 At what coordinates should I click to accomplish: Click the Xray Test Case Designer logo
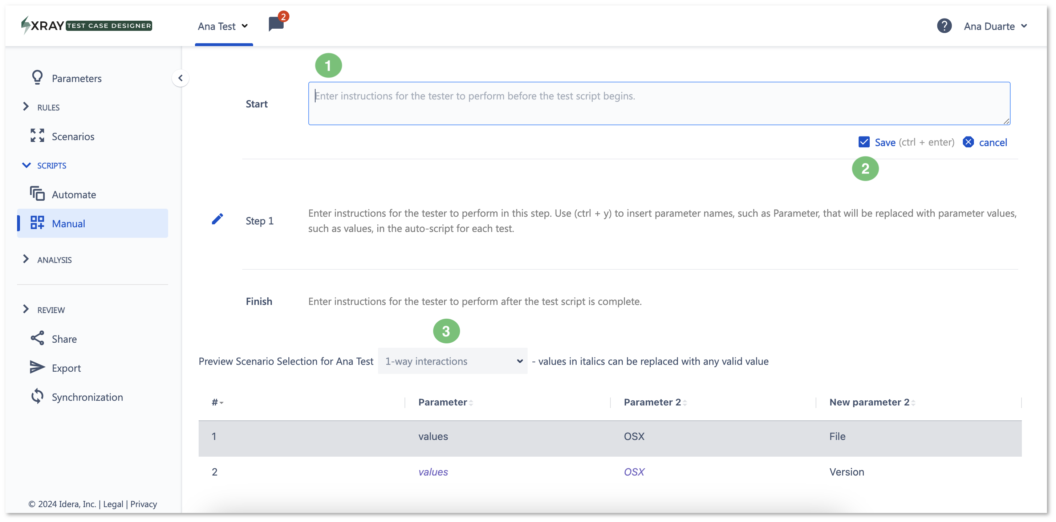pyautogui.click(x=86, y=25)
